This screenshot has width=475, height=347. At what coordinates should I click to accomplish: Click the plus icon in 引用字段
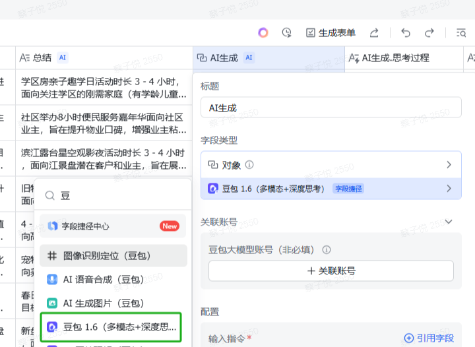tap(409, 338)
